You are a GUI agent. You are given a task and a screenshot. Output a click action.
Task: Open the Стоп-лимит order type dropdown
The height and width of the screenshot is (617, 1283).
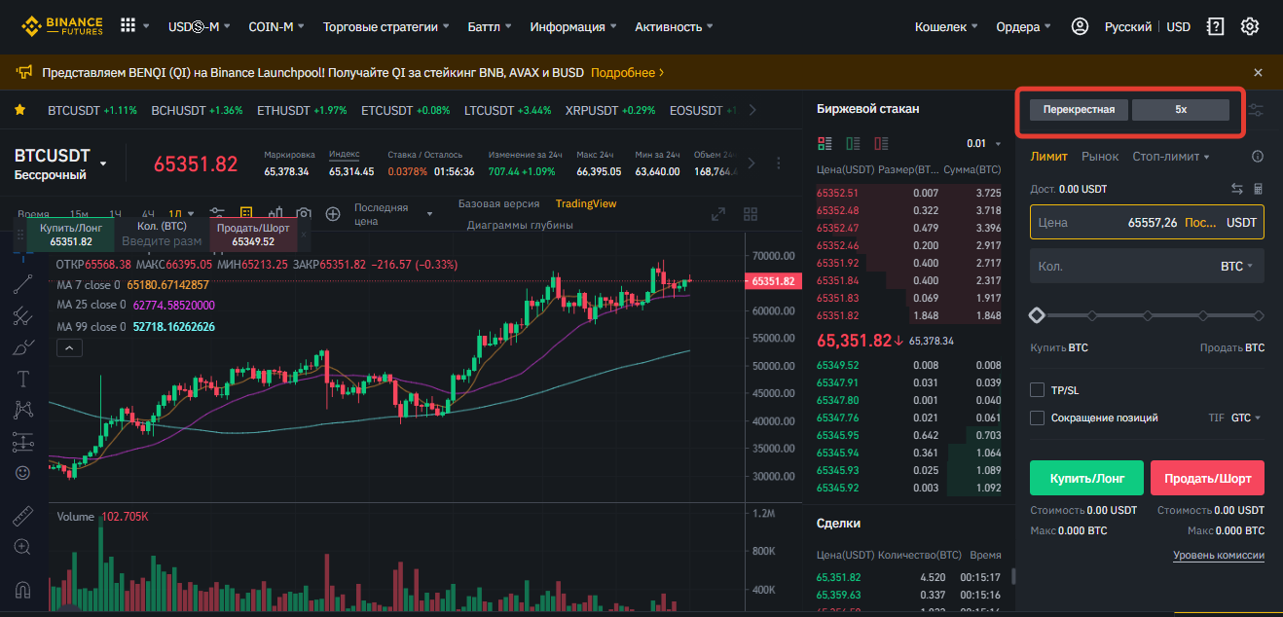pos(1171,157)
